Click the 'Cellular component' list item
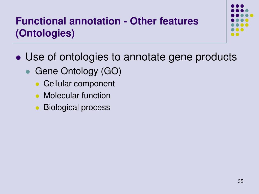The image size is (259, 194). pos(79,84)
